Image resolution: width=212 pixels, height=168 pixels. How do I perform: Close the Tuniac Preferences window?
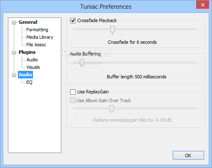(203, 5)
